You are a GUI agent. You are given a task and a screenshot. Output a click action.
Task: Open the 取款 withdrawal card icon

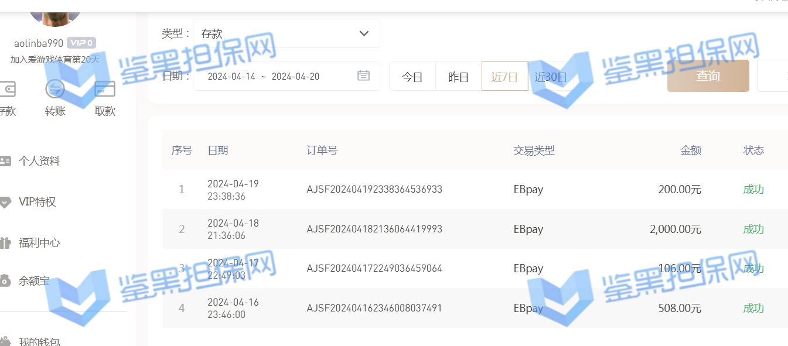105,90
